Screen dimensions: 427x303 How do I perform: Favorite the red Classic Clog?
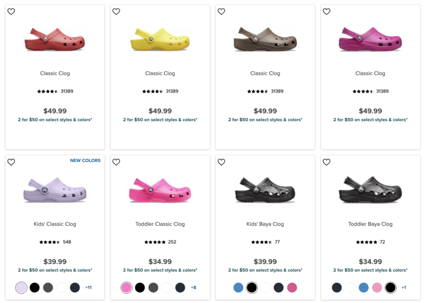(11, 12)
